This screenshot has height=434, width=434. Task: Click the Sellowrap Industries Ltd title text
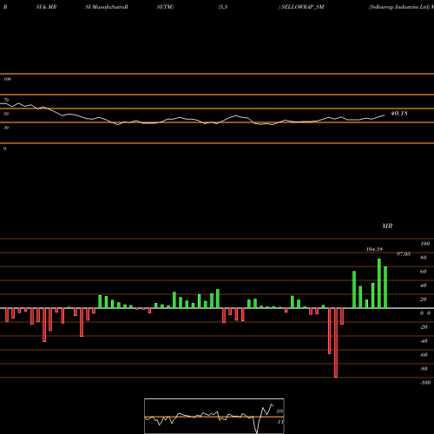(x=399, y=7)
